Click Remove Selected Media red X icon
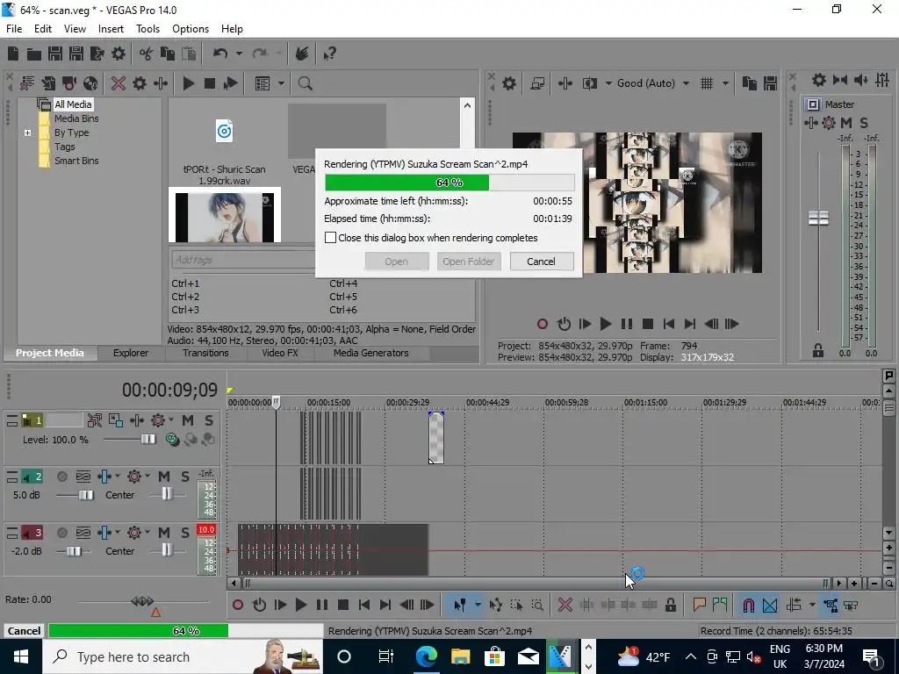 [119, 83]
